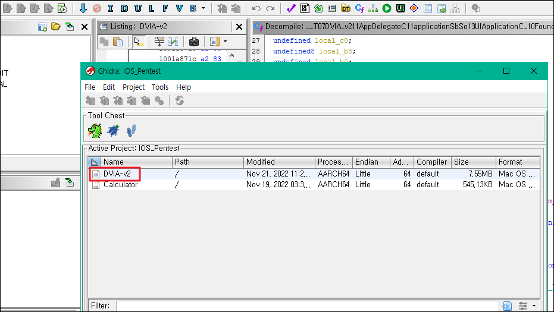Click the Paste icon in Listing toolbar

point(118,42)
